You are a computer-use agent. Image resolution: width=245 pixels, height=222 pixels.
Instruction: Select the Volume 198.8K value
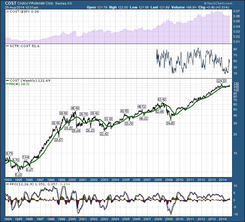[184, 7]
